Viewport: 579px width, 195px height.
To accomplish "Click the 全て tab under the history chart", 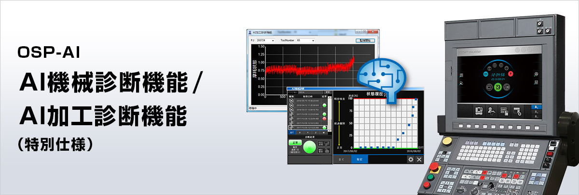I will point(342,159).
